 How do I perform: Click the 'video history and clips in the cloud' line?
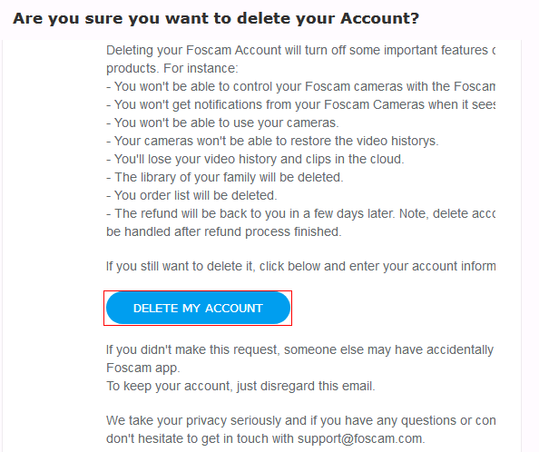[x=255, y=159]
